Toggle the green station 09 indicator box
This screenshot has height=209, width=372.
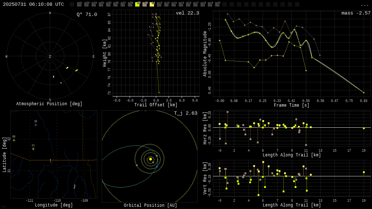(137, 4)
